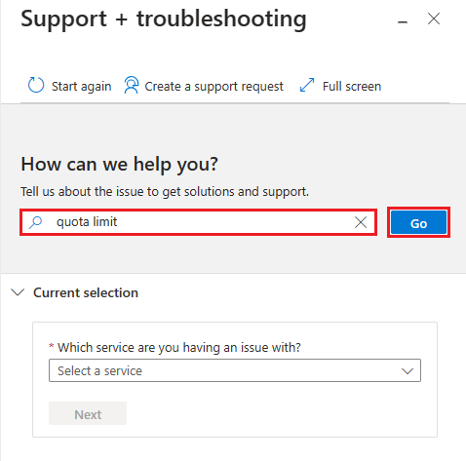Close the Support + troubleshooting panel

point(434,19)
